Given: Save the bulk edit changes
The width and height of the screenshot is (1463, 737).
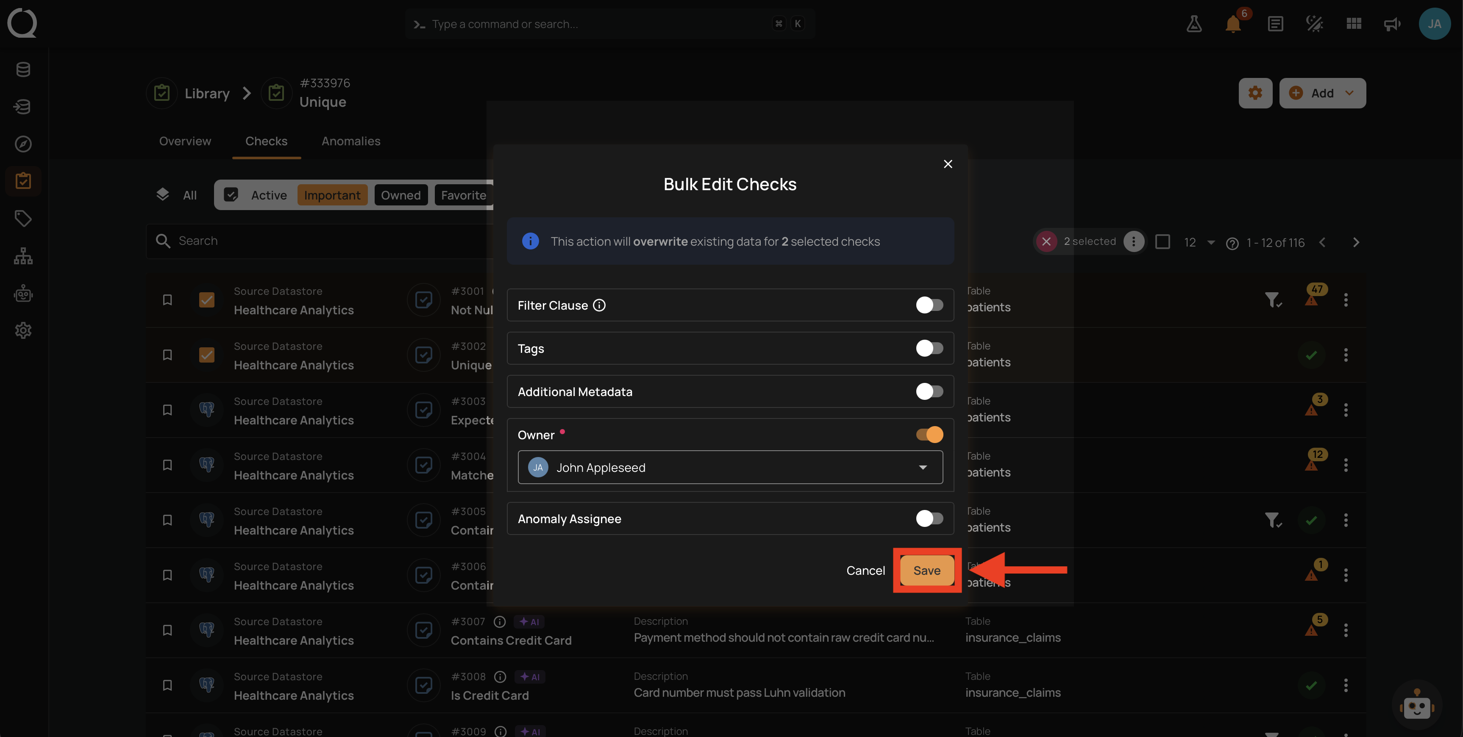Looking at the screenshot, I should (x=926, y=571).
